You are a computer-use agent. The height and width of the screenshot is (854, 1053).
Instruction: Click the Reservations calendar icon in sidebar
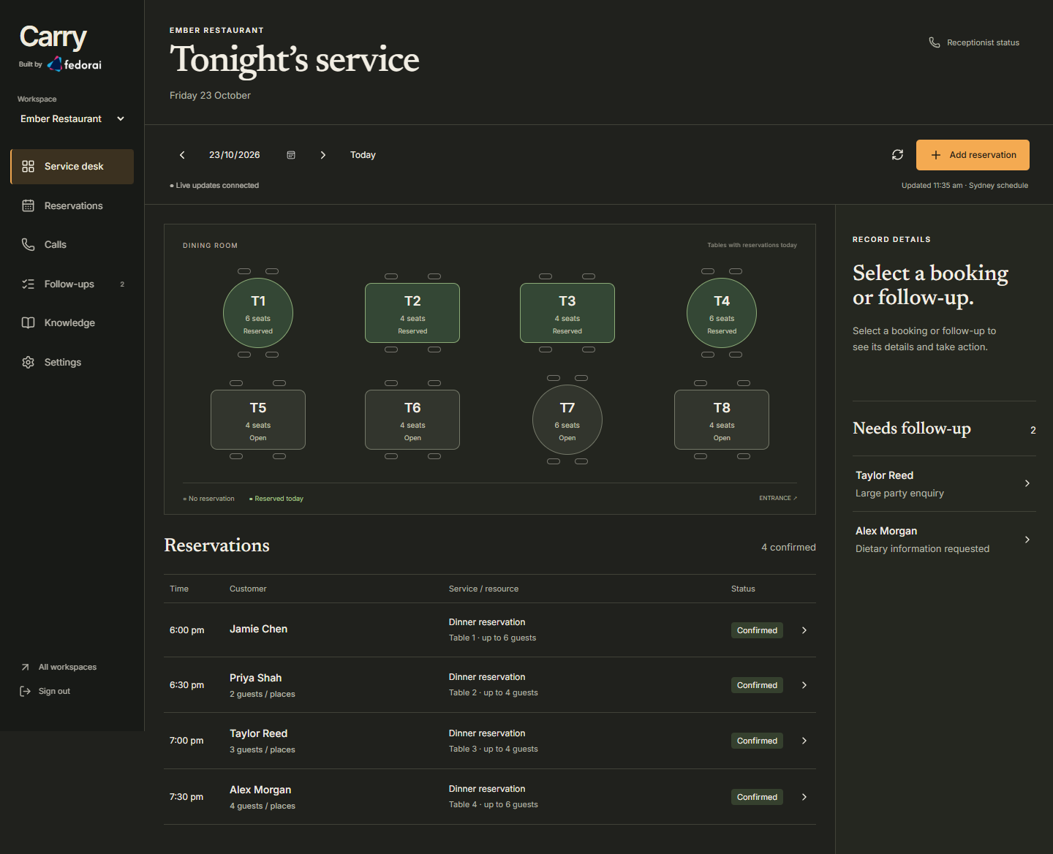[x=29, y=206]
